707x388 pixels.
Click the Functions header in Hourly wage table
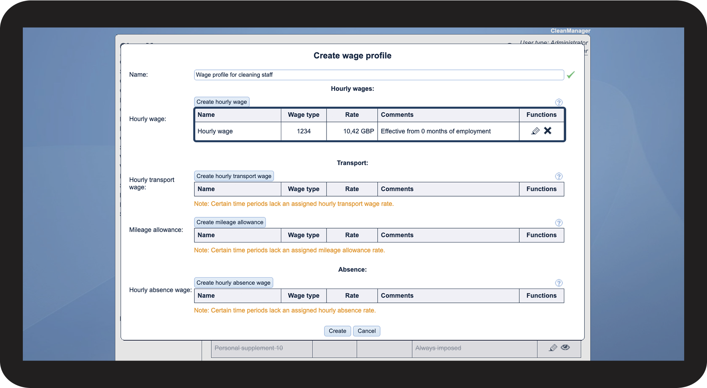tap(541, 115)
